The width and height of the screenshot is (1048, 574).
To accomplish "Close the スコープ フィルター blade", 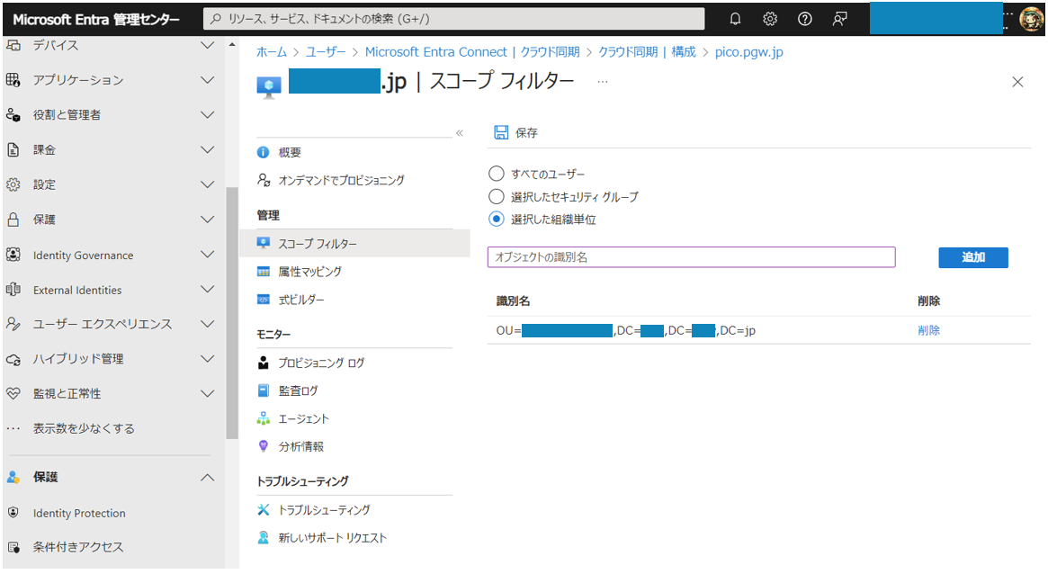I will (1017, 82).
